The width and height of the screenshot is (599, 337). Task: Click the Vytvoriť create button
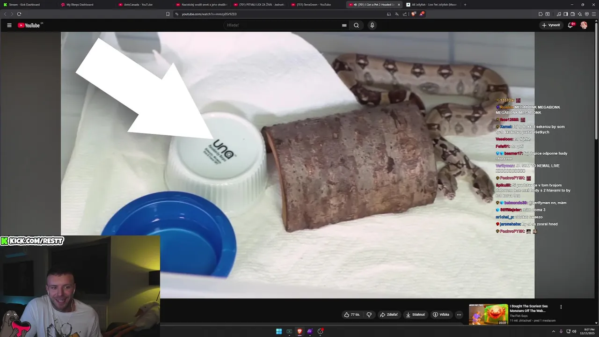[x=551, y=25]
